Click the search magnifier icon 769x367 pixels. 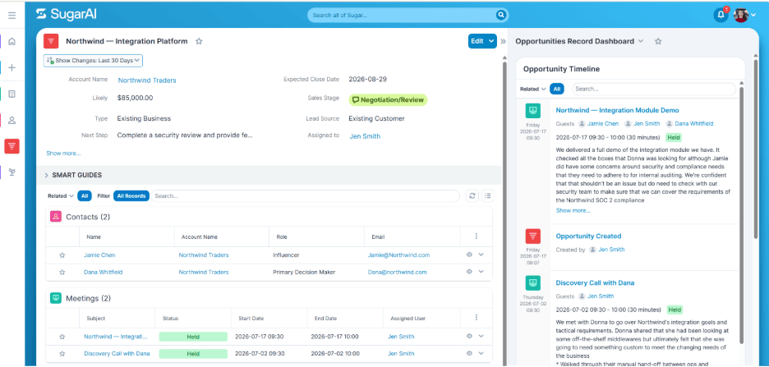click(500, 16)
